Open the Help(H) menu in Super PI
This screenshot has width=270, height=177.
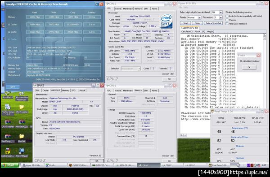(211, 31)
